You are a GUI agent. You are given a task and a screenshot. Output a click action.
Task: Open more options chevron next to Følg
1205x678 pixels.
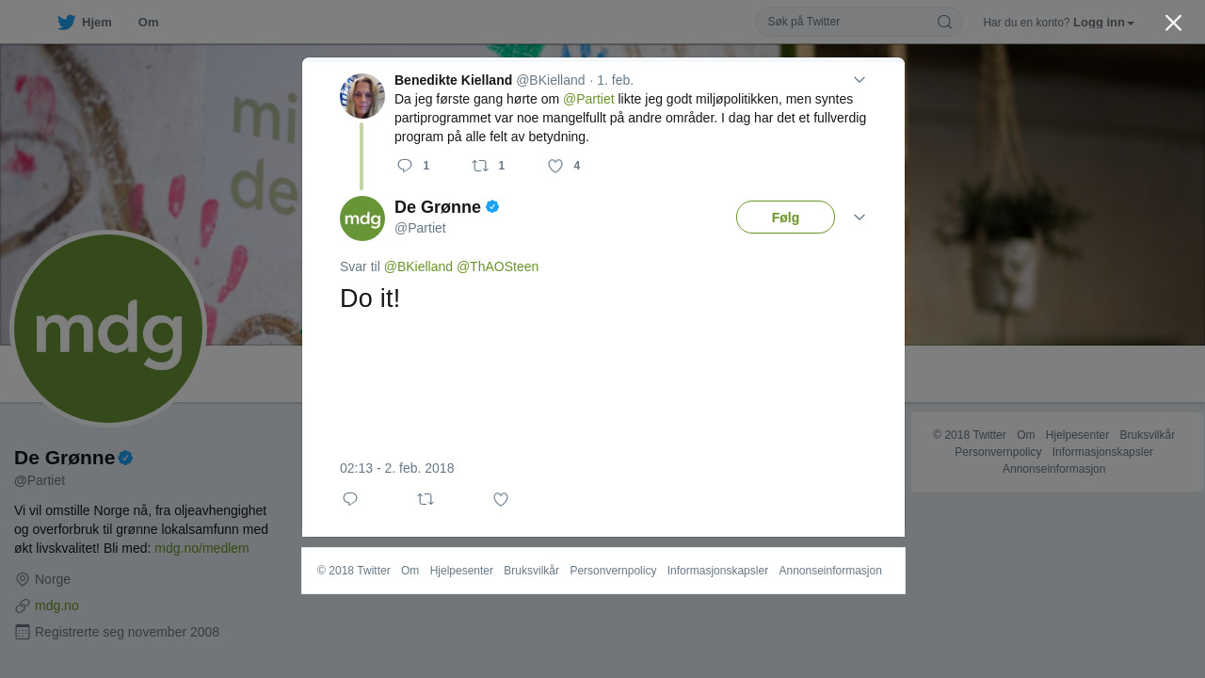(860, 218)
